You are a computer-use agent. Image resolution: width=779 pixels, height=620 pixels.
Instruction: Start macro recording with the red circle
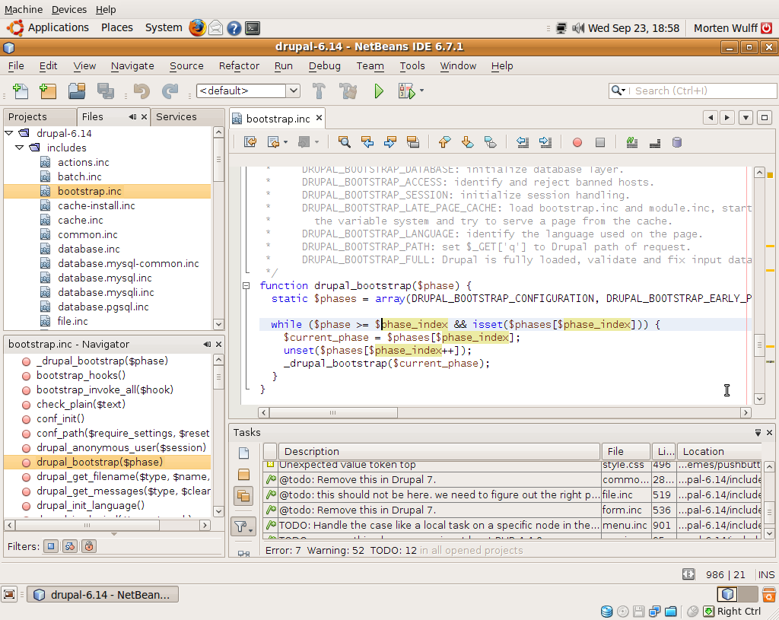coord(577,142)
